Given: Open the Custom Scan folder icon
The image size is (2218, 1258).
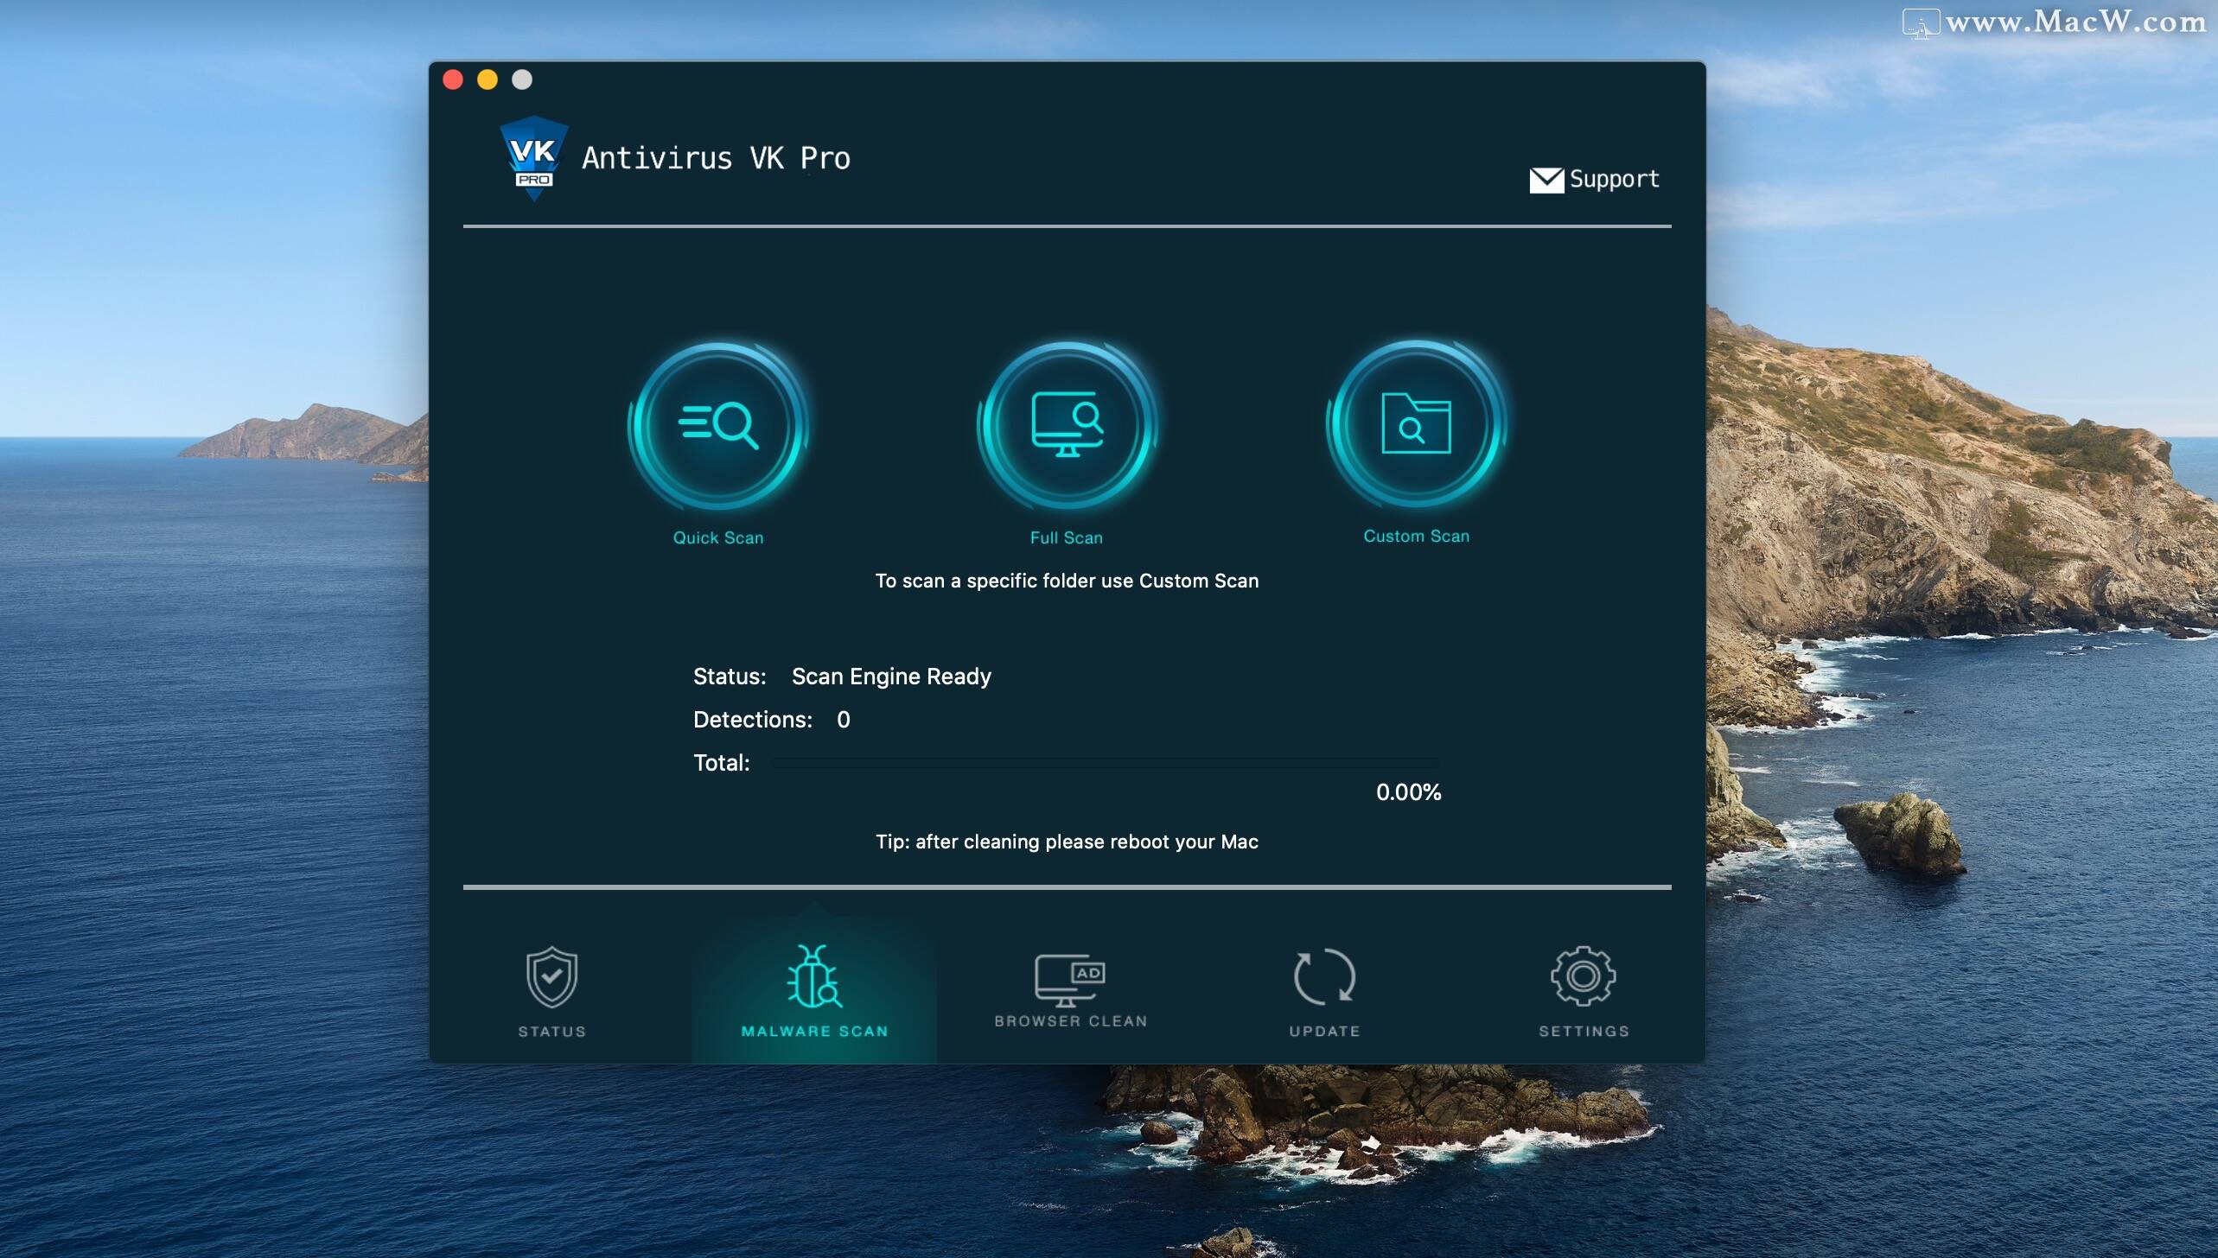Looking at the screenshot, I should 1417,423.
